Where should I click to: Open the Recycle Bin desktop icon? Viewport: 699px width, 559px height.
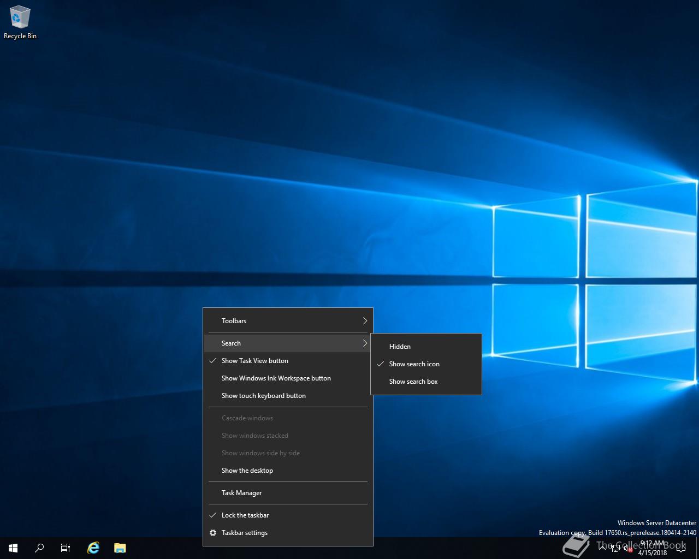20,22
